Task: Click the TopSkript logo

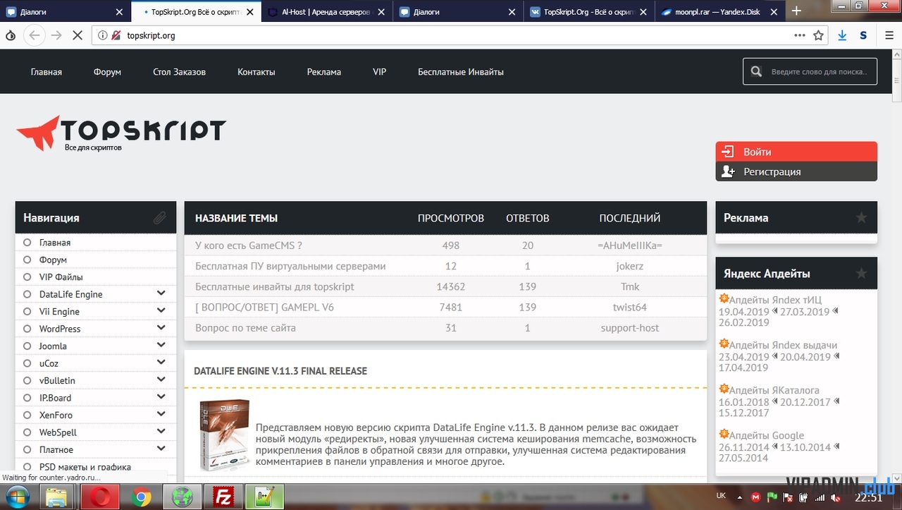Action: tap(121, 133)
